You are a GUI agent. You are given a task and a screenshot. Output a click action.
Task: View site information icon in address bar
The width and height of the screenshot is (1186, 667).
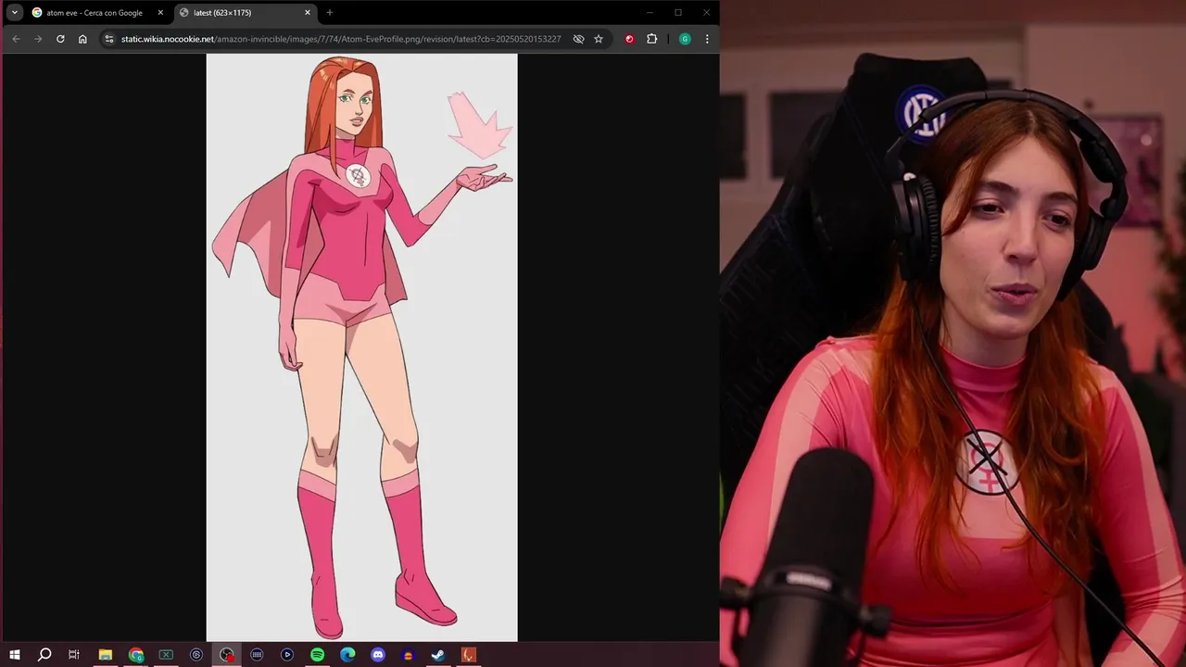pyautogui.click(x=109, y=39)
